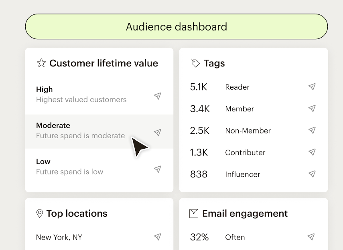Open the Audience dashboard header button
343x250 pixels.
pos(176,26)
